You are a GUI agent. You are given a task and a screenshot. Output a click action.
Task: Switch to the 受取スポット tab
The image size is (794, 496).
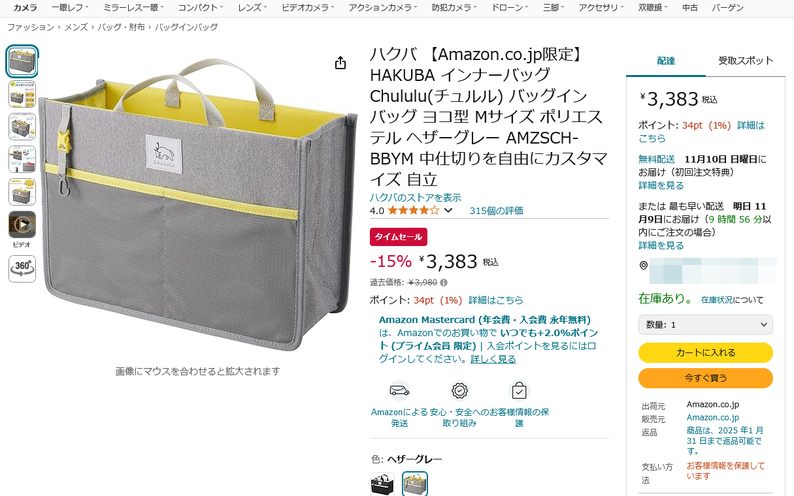(x=746, y=61)
